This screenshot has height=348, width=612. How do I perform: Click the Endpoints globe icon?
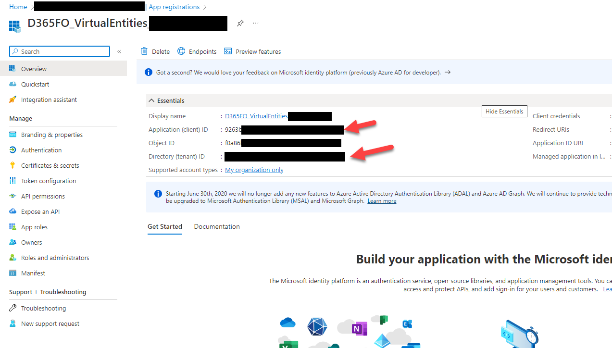coord(181,51)
